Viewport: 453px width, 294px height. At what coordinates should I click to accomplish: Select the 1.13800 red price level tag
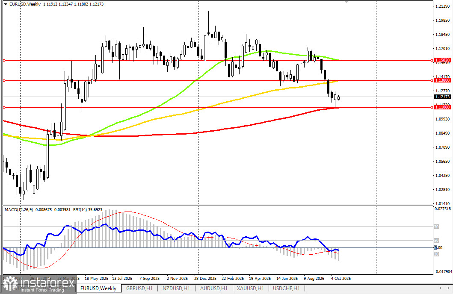pos(442,80)
